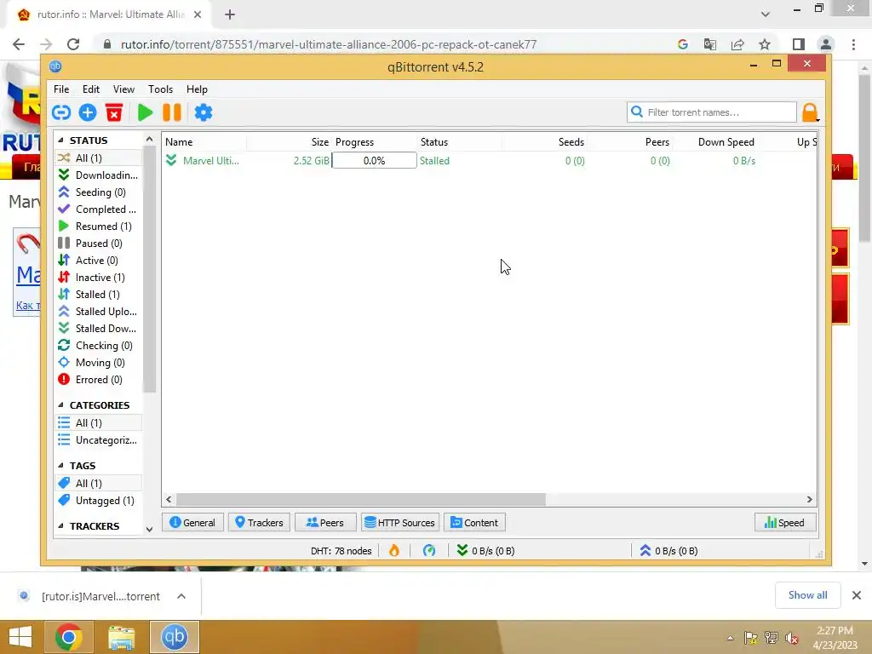The image size is (872, 654).
Task: Sort by the Status column header
Action: (x=459, y=142)
